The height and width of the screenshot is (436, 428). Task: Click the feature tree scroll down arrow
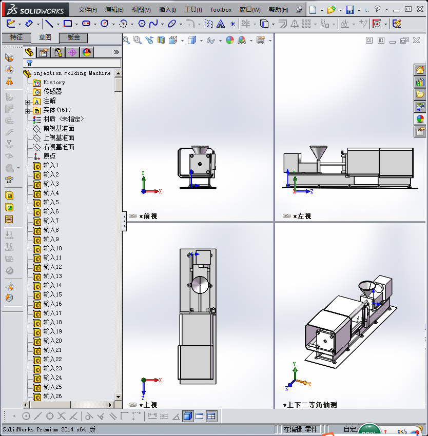[118, 397]
